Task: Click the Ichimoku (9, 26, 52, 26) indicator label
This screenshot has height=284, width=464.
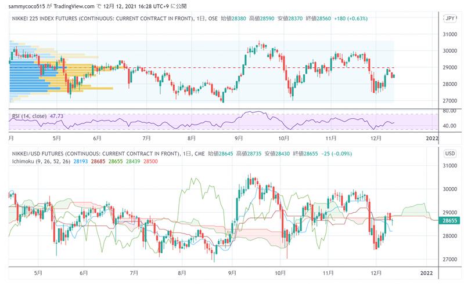Action: coord(41,162)
